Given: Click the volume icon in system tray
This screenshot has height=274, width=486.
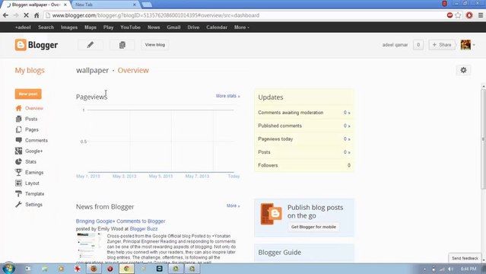Looking at the screenshot, I should click(450, 269).
